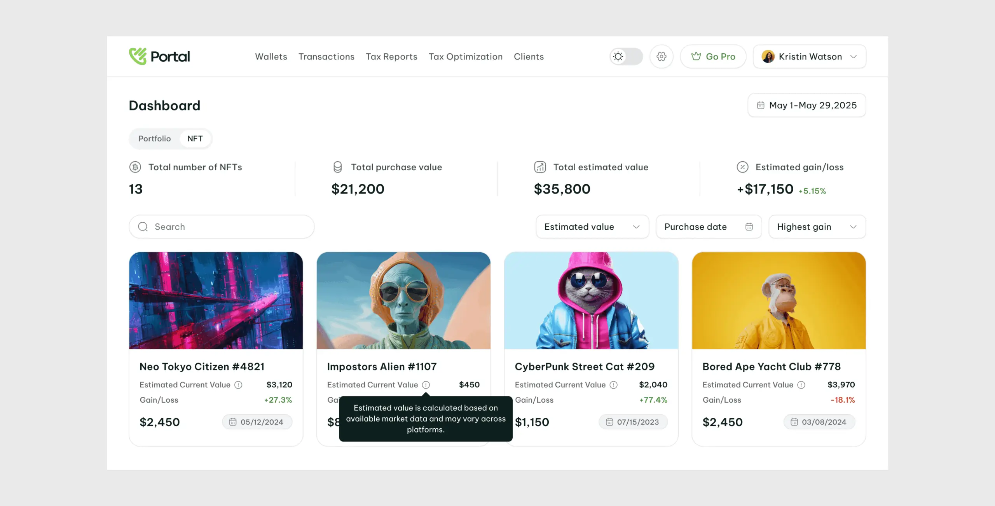Viewport: 995px width, 506px height.
Task: Click the sun icon on theme switch
Action: [x=618, y=56]
